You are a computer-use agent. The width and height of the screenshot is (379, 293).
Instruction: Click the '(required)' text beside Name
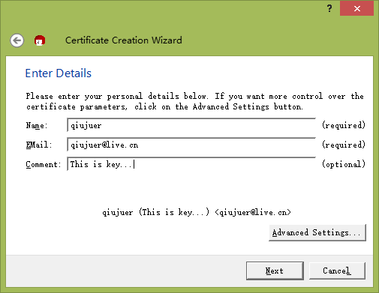pyautogui.click(x=344, y=125)
